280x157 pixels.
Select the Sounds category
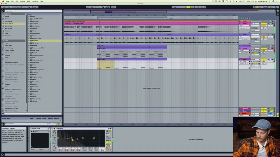7,16
